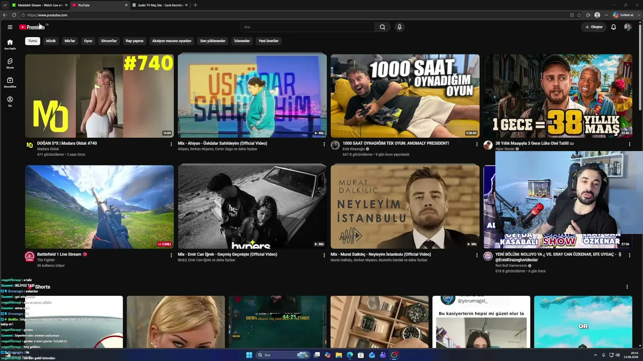Go to Ana Sayfa in the sidebar
Screen dimensions: 643x361
coord(10,45)
